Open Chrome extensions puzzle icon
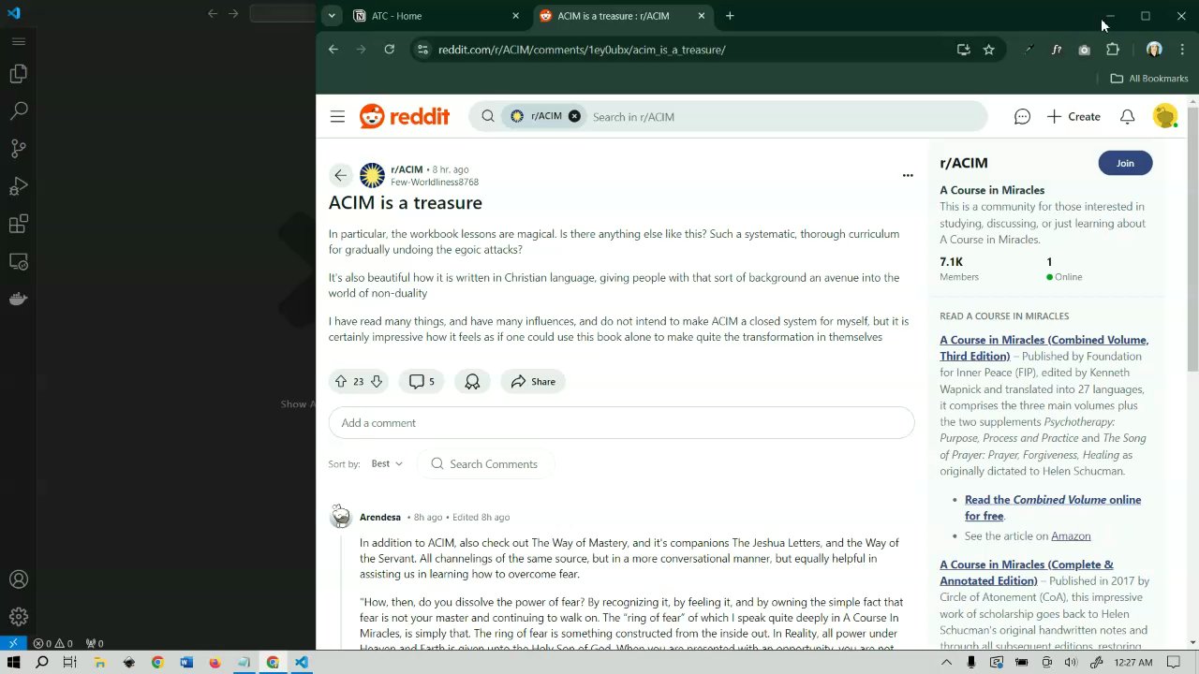The width and height of the screenshot is (1199, 674). point(1113,50)
